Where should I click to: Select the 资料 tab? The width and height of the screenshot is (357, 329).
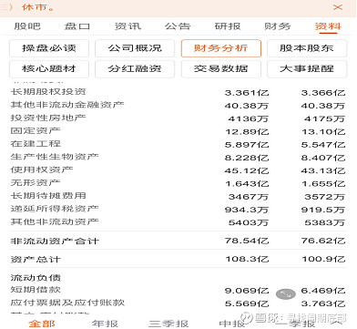328,26
